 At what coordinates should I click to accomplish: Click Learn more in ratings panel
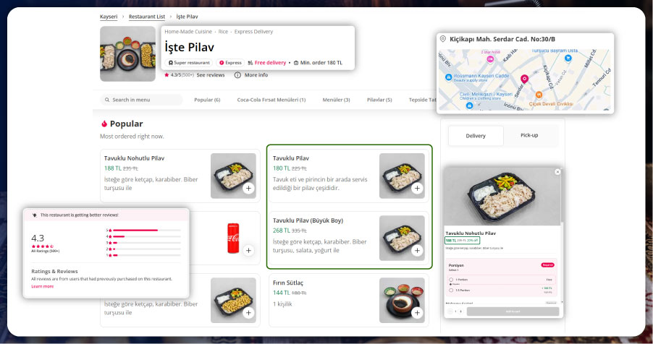pos(43,286)
